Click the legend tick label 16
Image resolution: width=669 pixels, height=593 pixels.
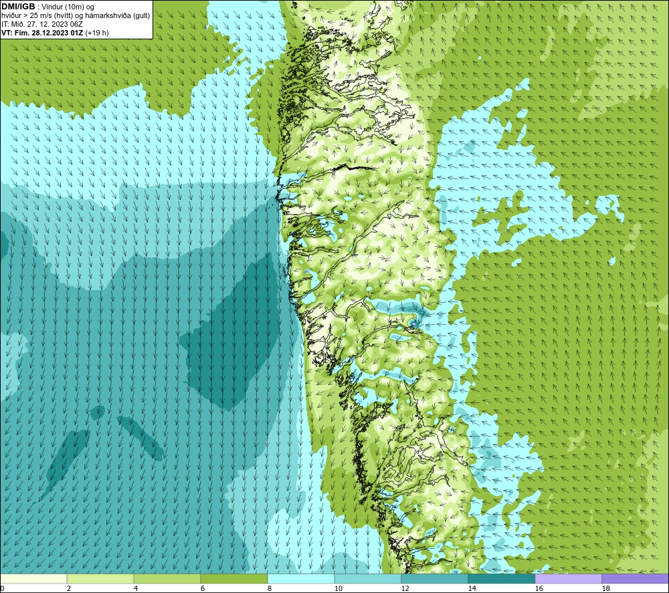(539, 588)
